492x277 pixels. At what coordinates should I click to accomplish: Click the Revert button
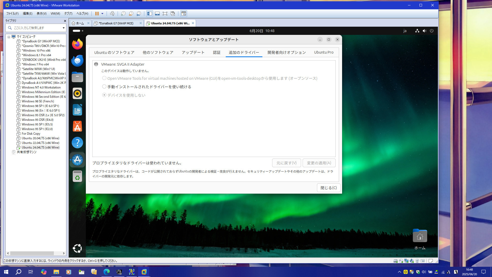coord(286,163)
